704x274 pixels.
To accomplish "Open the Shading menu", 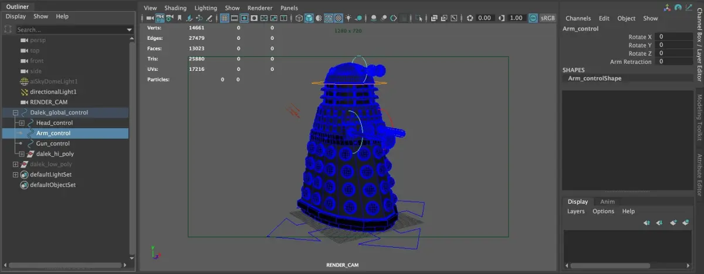I will click(x=175, y=8).
